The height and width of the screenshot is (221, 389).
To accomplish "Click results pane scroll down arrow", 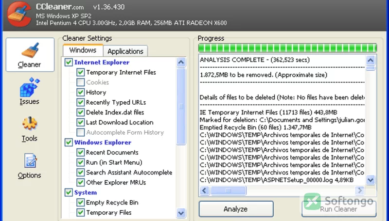I will click(371, 180).
